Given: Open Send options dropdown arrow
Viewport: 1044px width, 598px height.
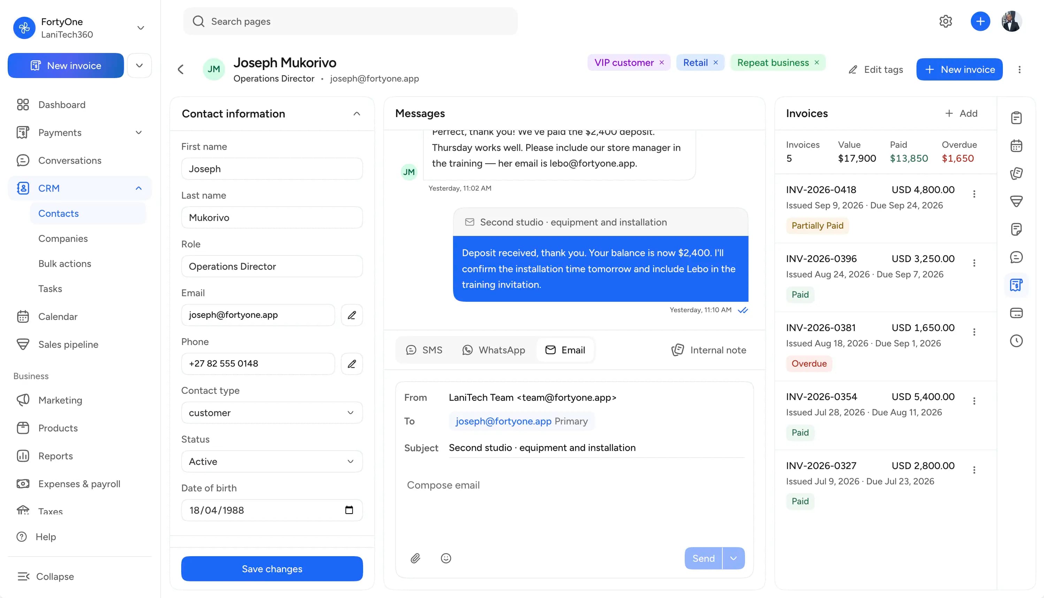Looking at the screenshot, I should [733, 558].
